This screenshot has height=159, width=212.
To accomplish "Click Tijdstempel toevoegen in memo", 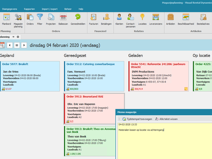I will [x=137, y=119].
